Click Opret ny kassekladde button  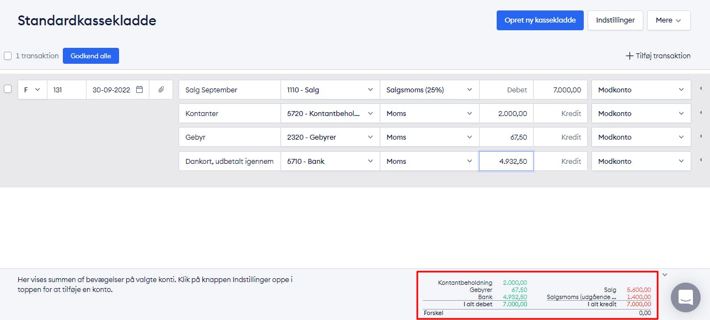coord(540,20)
